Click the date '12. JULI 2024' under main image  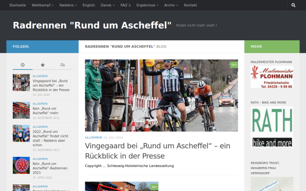coord(113,138)
